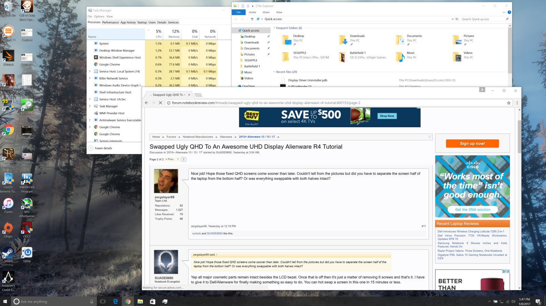Screen dimensions: 546x306
Task: Go to Prev page link
Action: pos(170,159)
